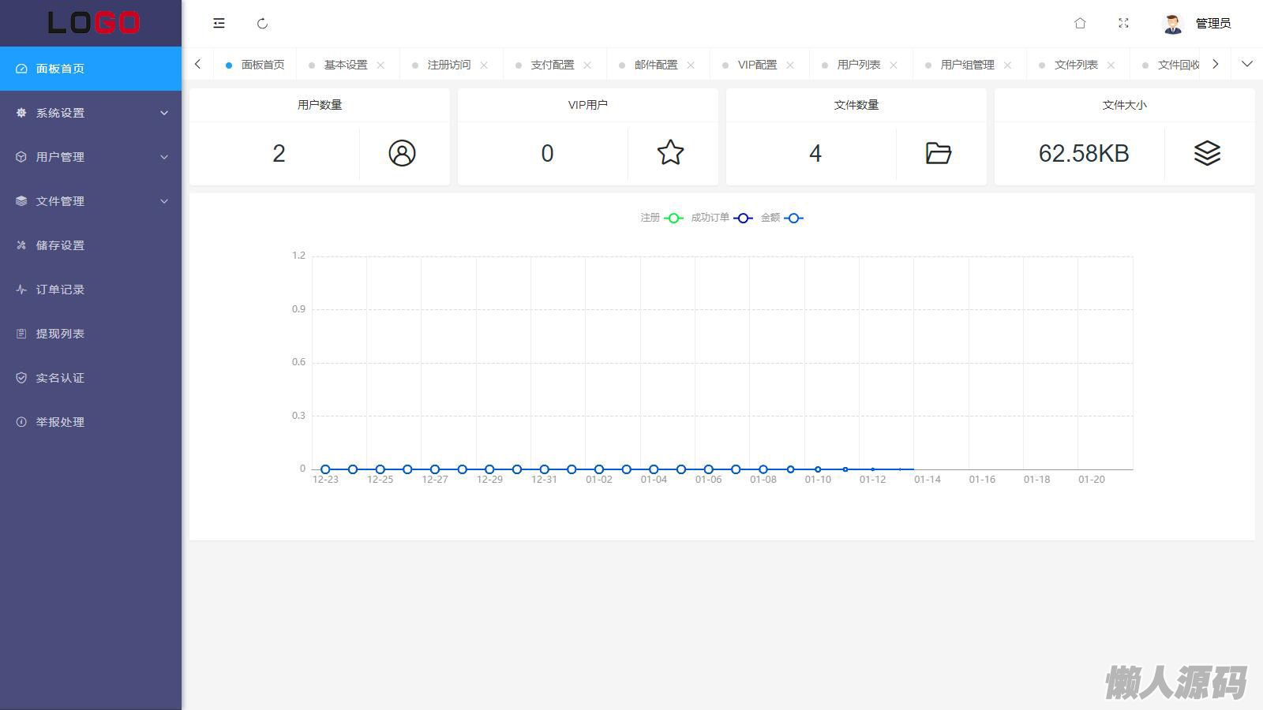Expand the 用户管理 sidebar menu

tap(91, 157)
